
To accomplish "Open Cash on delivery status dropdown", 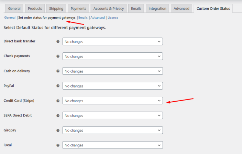I will [x=112, y=71].
